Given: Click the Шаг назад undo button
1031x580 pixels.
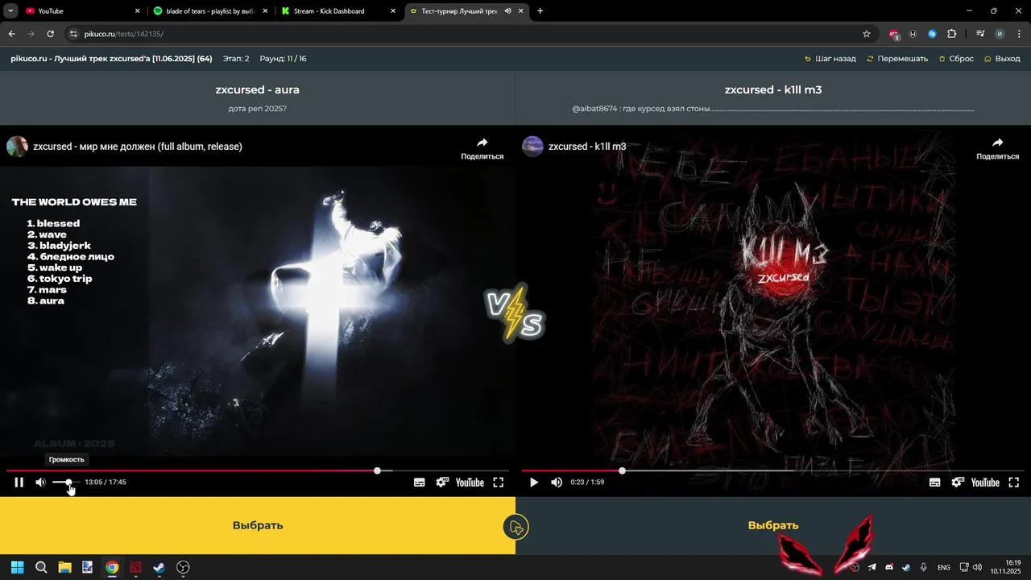Looking at the screenshot, I should tap(830, 59).
